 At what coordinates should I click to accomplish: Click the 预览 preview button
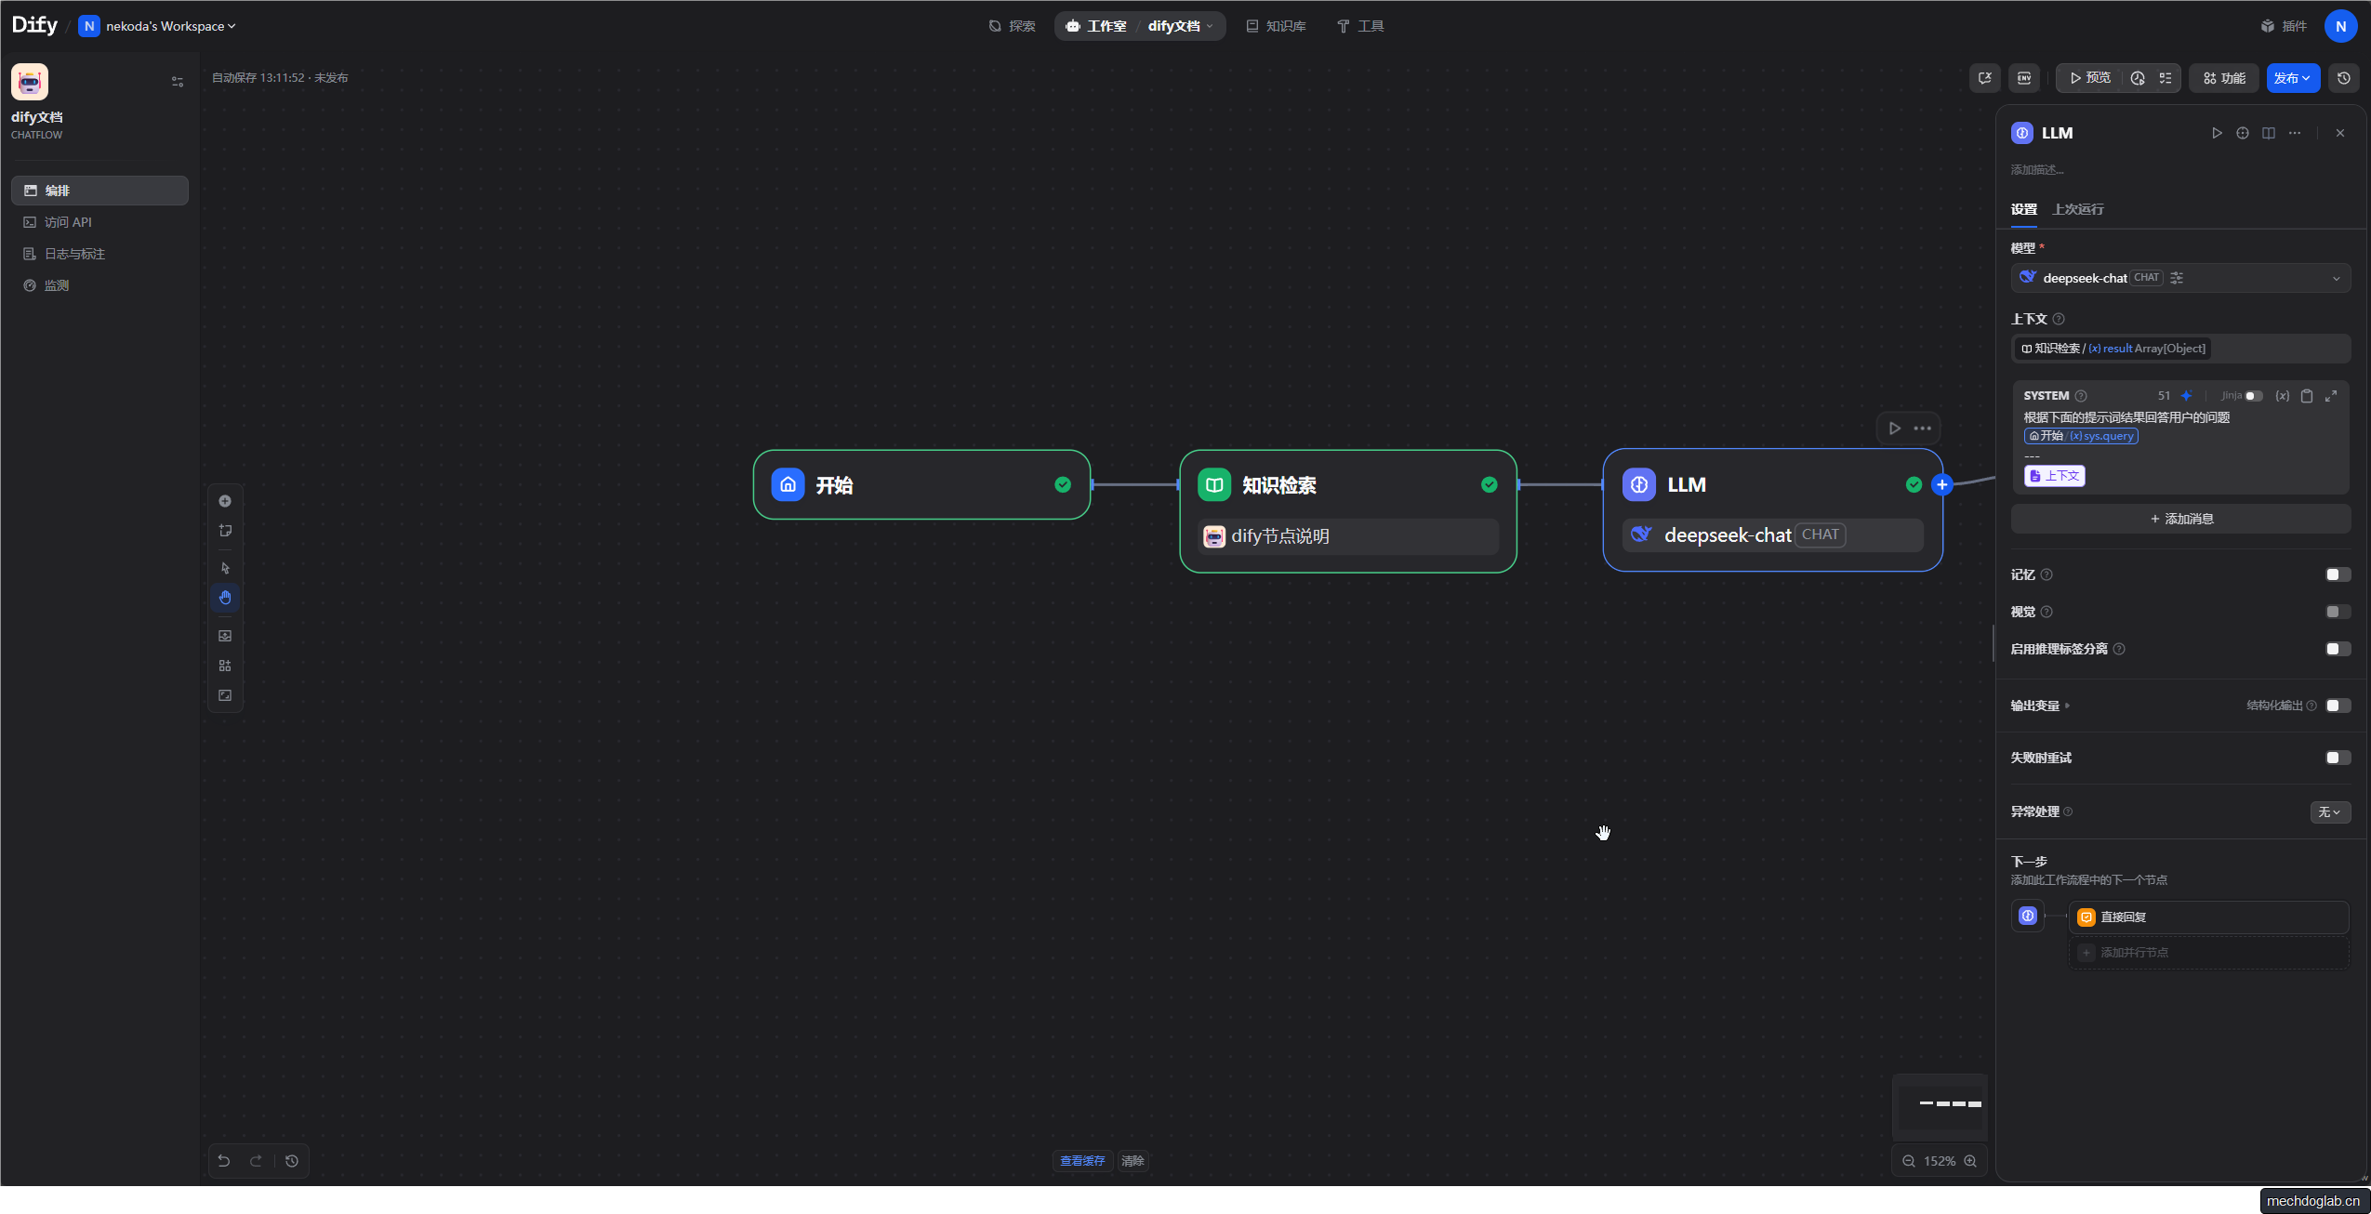(x=2089, y=78)
